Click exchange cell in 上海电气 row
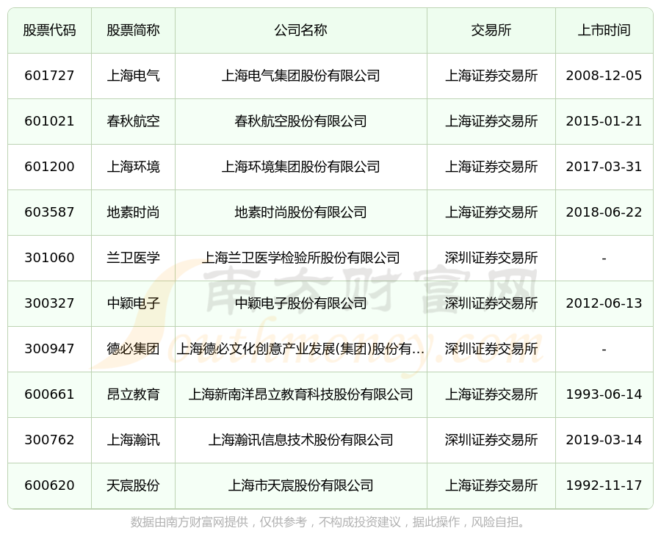Screen dimensions: 661x542 click(491, 76)
